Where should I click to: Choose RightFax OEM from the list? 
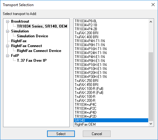111,124
